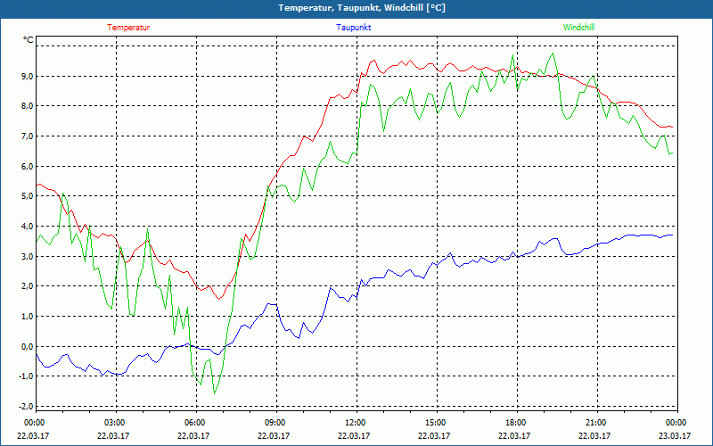The width and height of the screenshot is (713, 446).
Task: Click the '00:00' time label above 23.03.17
Action: (x=676, y=423)
